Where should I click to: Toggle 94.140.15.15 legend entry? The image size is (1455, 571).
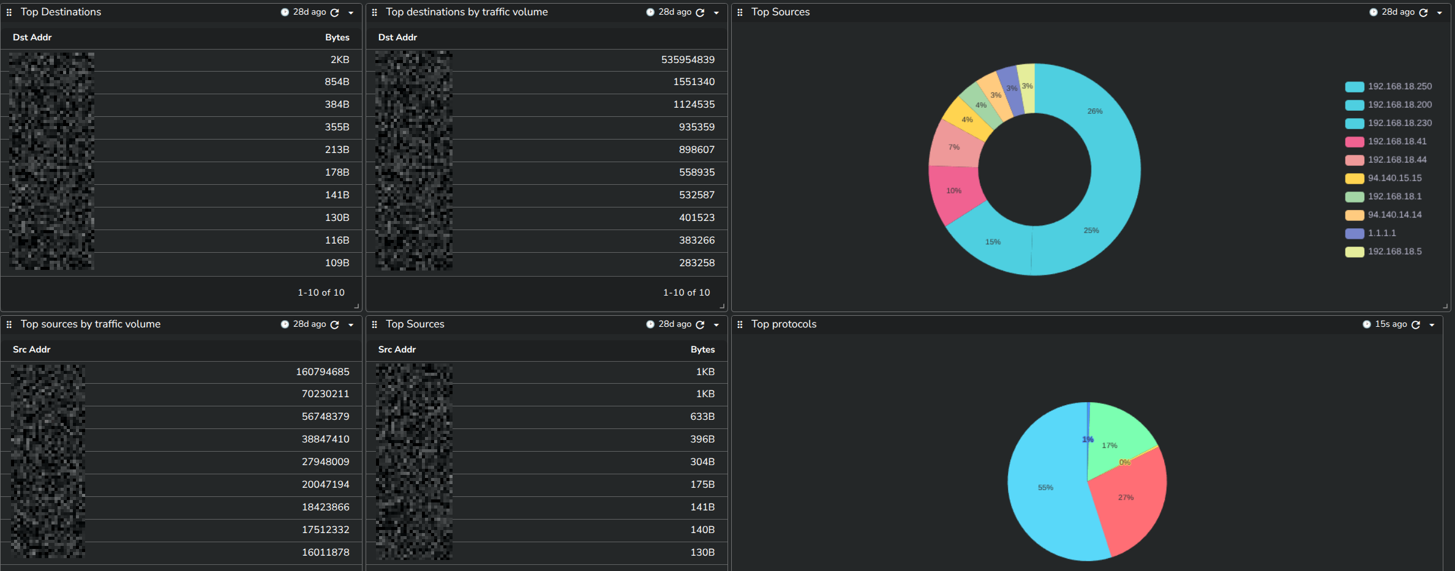[x=1383, y=178]
